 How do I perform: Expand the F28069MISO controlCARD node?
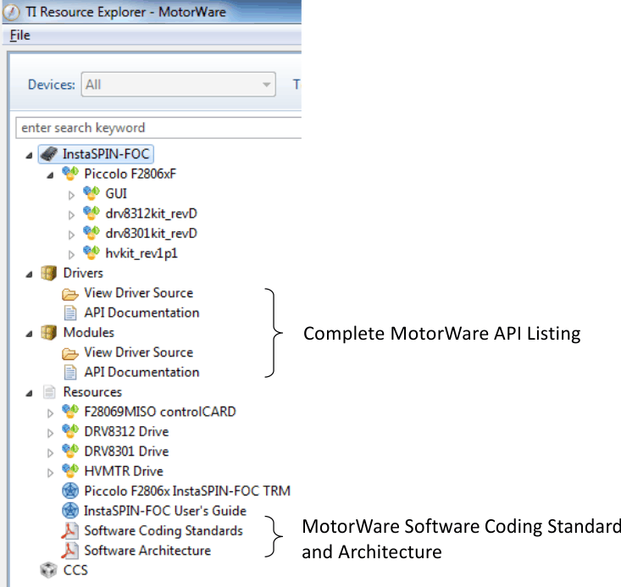click(x=51, y=413)
